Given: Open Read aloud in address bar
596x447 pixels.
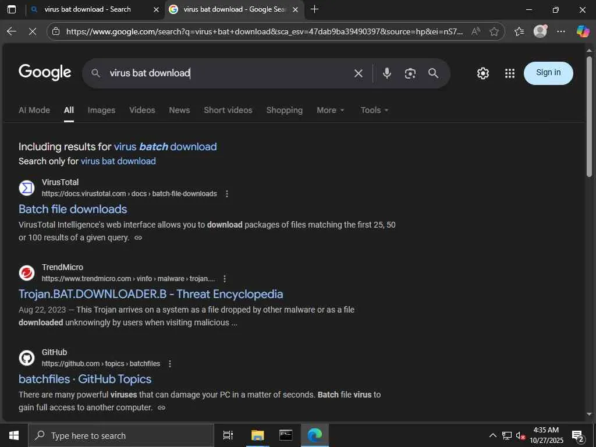Looking at the screenshot, I should pyautogui.click(x=476, y=31).
